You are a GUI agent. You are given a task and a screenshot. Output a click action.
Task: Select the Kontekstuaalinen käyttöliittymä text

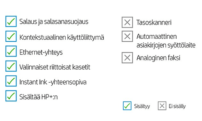pyautogui.click(x=62, y=37)
